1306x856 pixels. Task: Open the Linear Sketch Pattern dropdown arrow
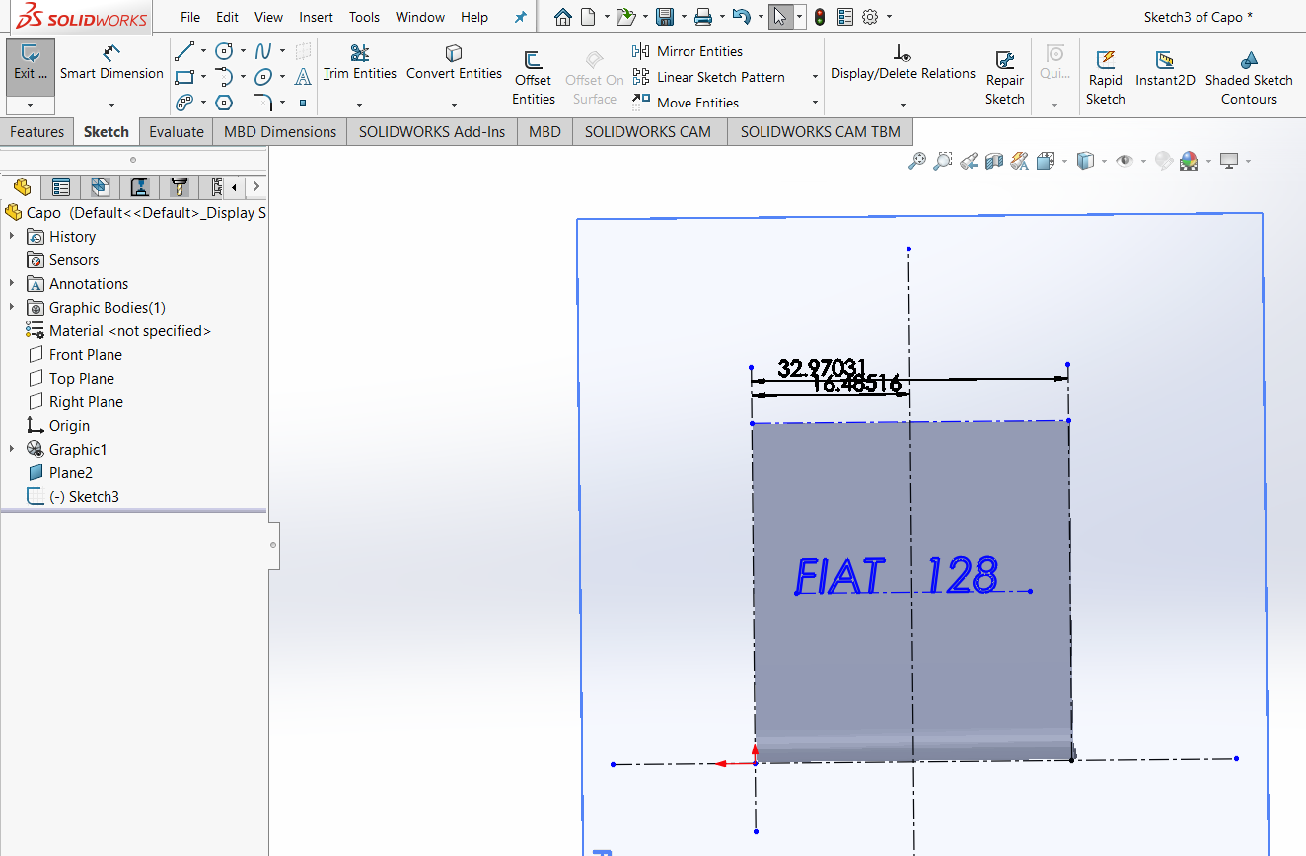pyautogui.click(x=815, y=77)
